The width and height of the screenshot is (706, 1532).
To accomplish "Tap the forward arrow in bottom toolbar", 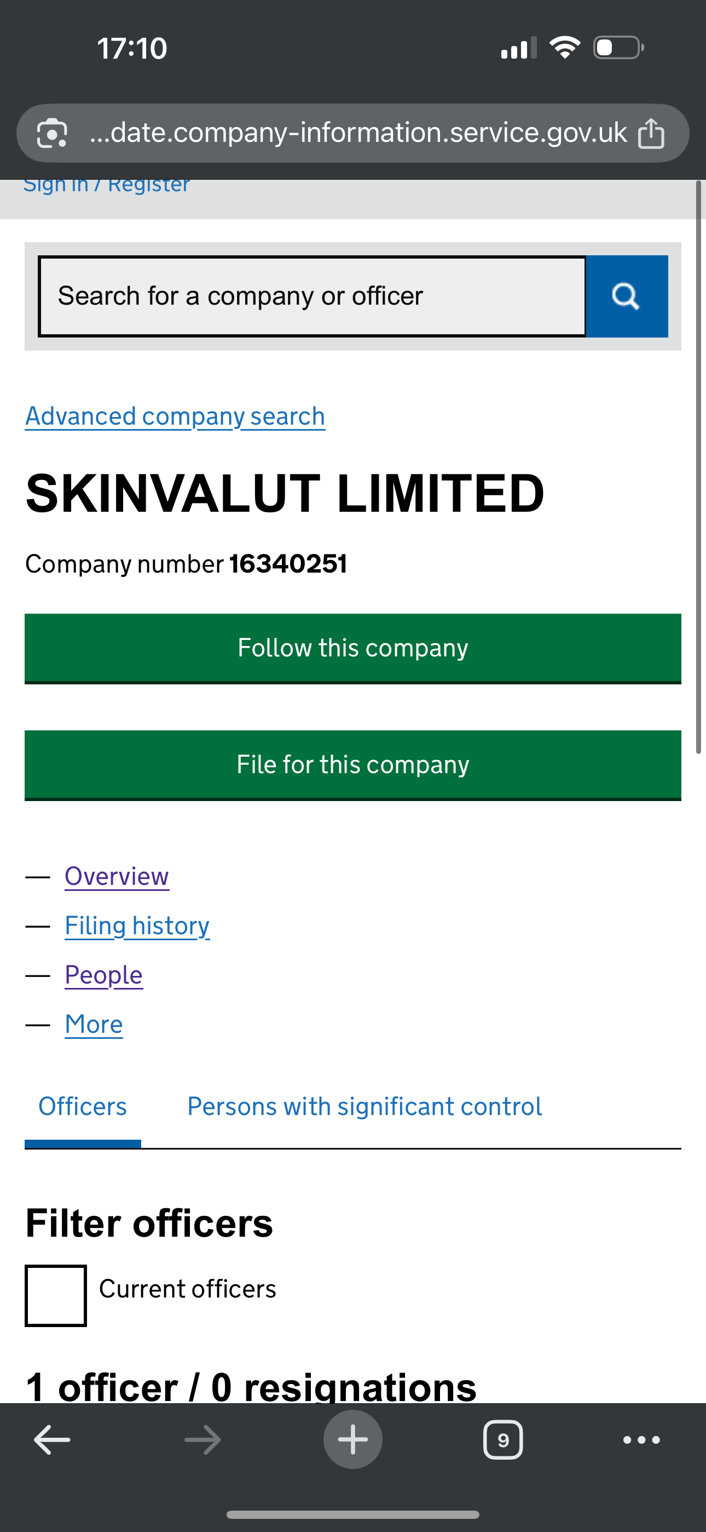I will (x=202, y=1440).
